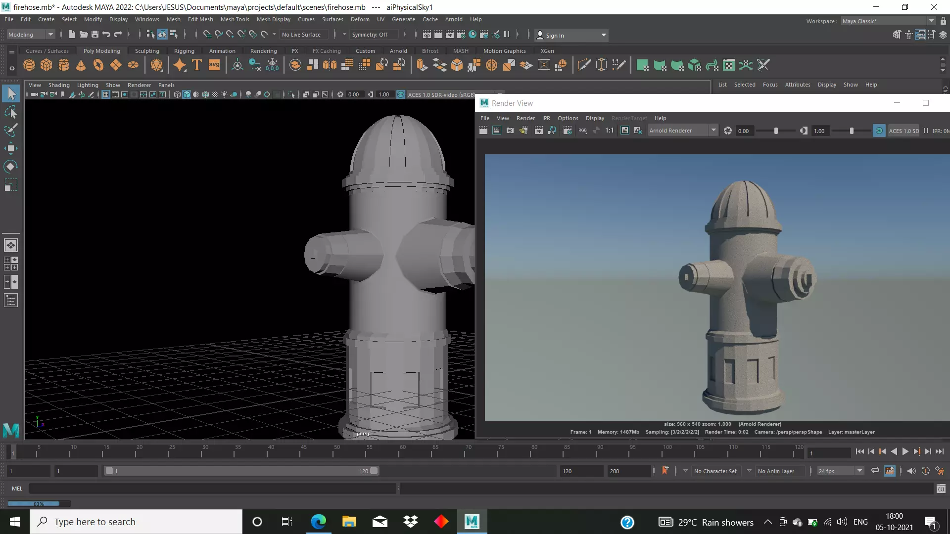Click Remove Image icon in Render View
950x534 pixels.
638,131
